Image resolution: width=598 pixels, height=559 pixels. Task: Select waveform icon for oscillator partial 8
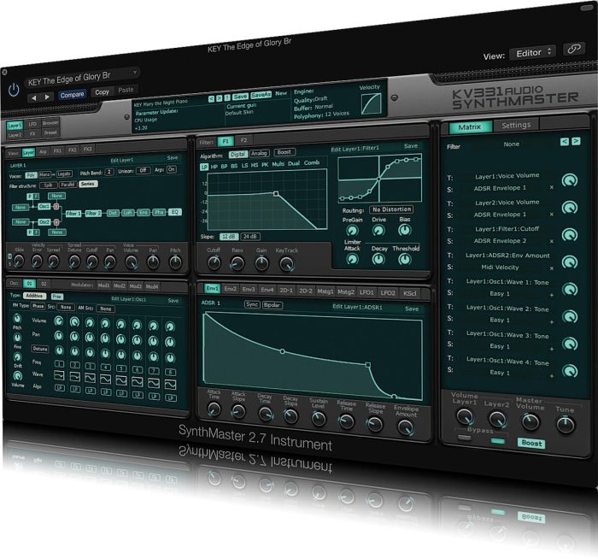pos(171,385)
